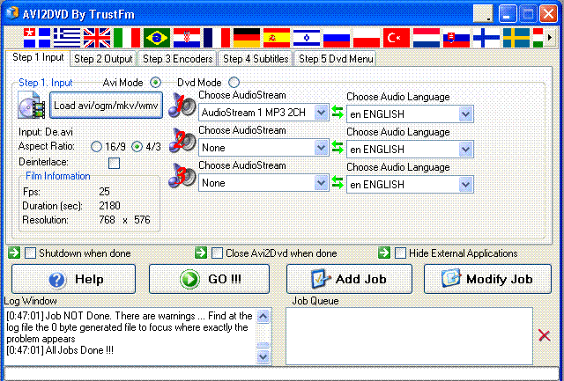Pick the Finnish flag language

486,38
